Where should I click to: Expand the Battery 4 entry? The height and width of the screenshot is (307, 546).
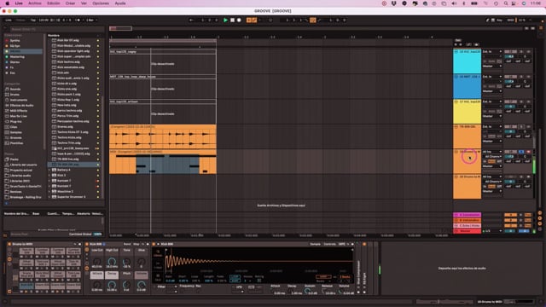tap(49, 170)
